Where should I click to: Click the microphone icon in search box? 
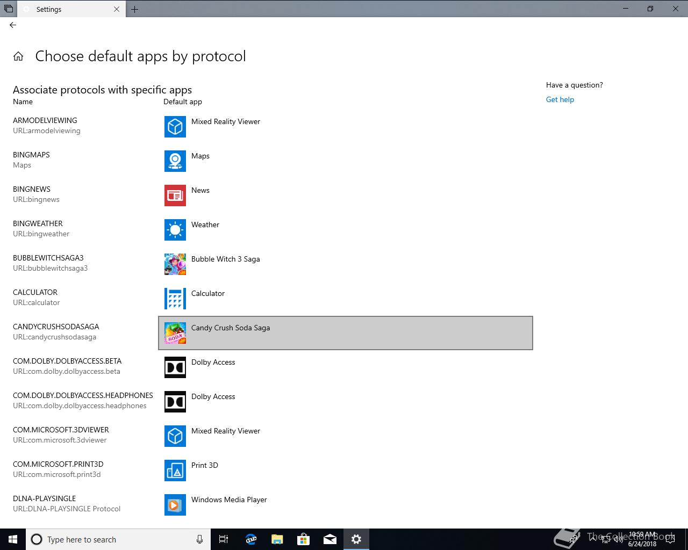pos(199,539)
